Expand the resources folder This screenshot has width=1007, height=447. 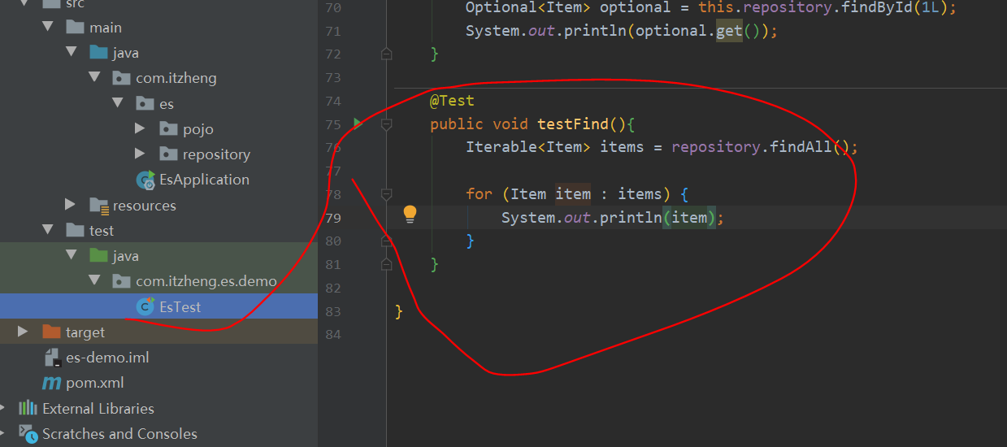coord(71,205)
